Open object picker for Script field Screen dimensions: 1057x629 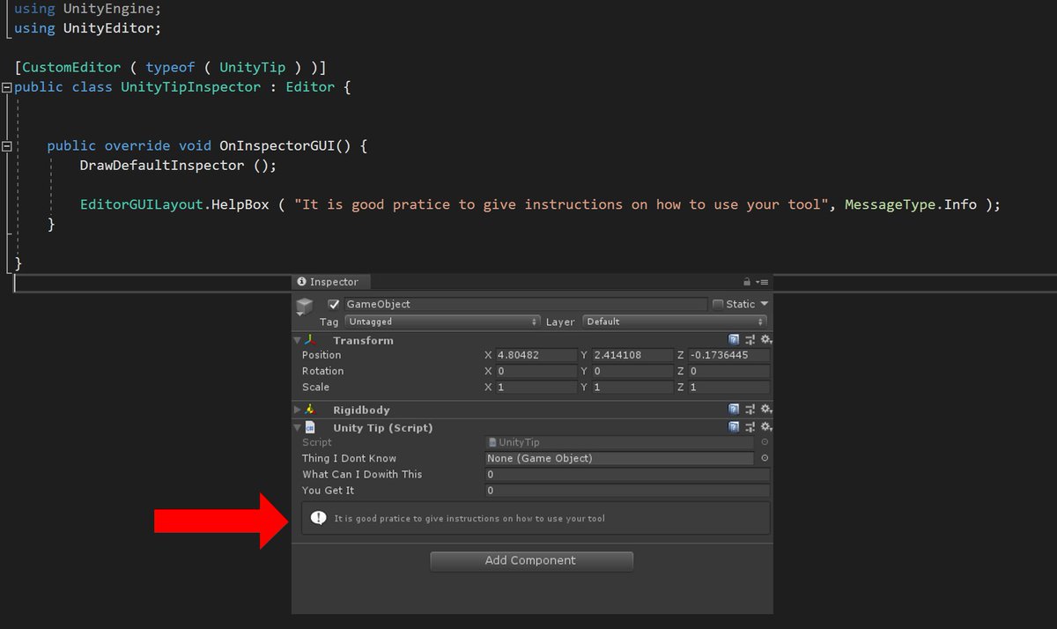tap(765, 442)
